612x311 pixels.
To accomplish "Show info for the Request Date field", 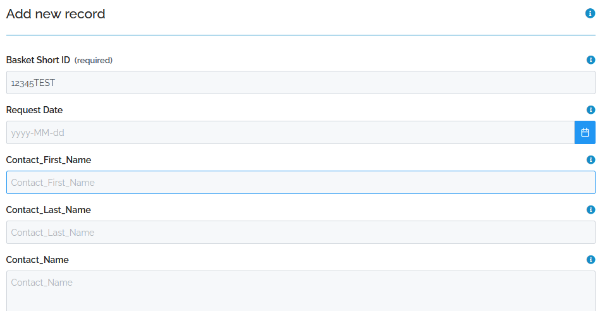I will (x=591, y=110).
